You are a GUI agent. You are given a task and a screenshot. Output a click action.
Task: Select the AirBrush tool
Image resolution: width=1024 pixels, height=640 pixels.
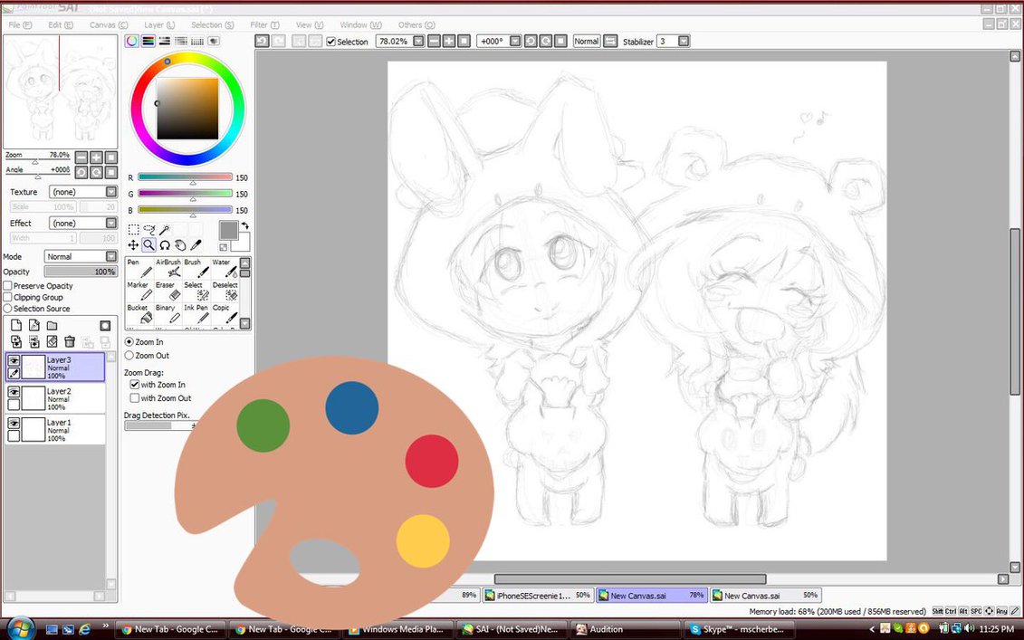167,268
